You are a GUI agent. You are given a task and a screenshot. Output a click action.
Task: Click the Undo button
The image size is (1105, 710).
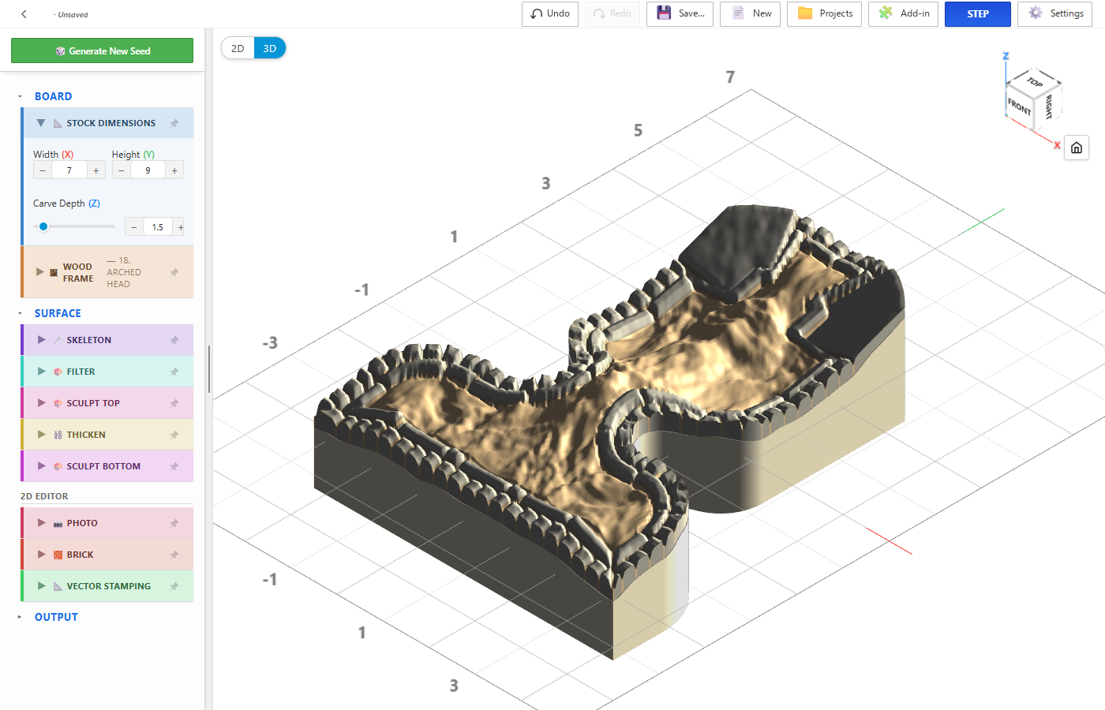(550, 14)
